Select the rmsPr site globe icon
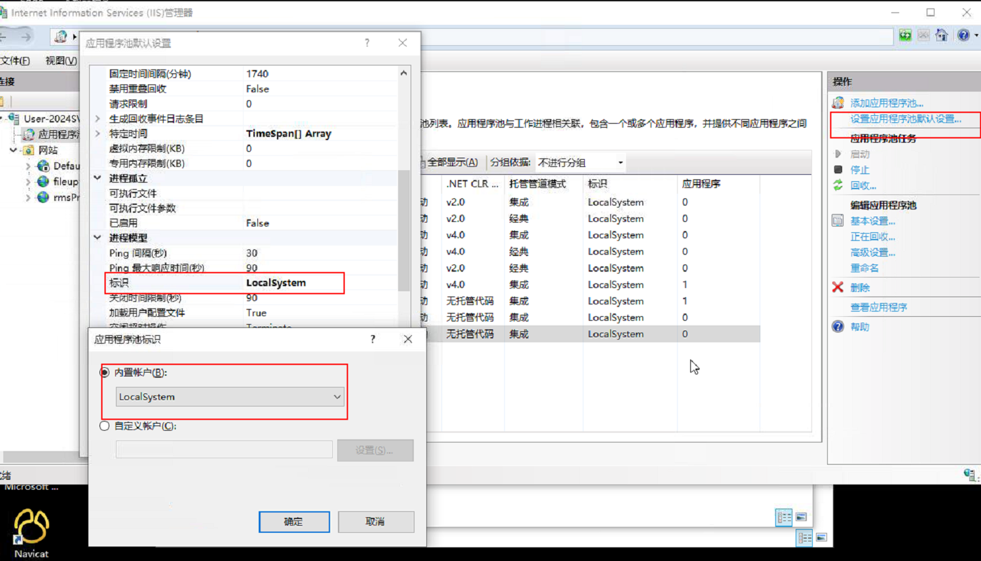This screenshot has width=981, height=561. 43,197
